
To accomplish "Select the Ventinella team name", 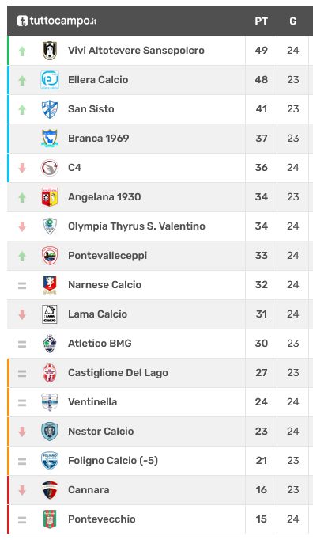I will (92, 402).
